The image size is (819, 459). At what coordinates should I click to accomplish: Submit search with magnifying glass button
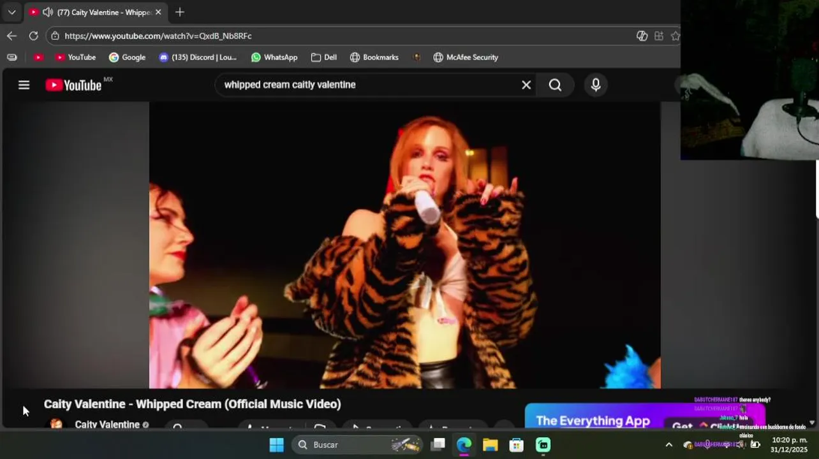tap(555, 85)
